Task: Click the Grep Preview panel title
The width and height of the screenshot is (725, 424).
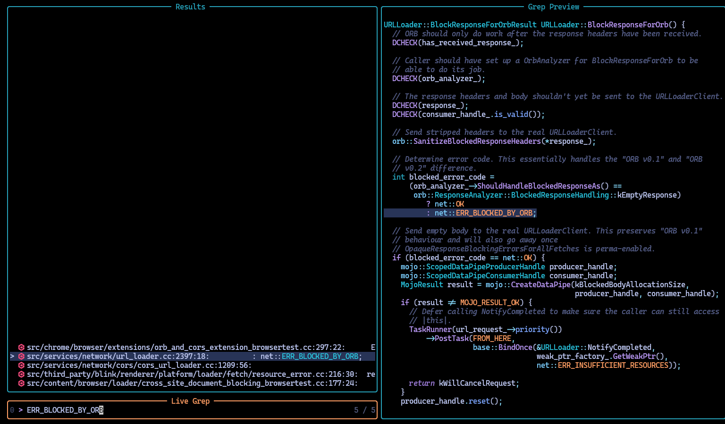Action: [553, 7]
